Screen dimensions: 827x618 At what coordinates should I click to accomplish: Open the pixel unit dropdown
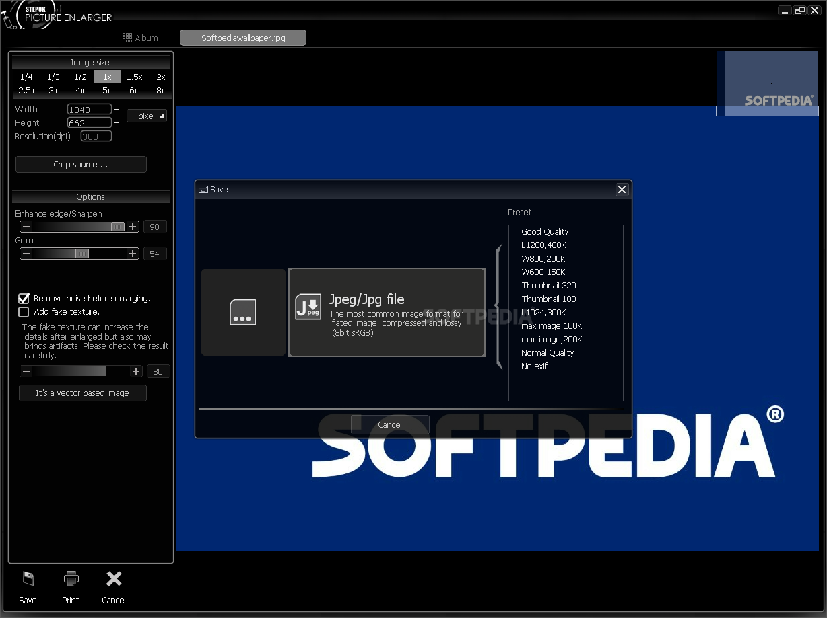[x=147, y=116]
